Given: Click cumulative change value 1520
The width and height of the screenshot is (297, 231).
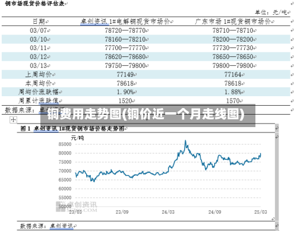Looking at the screenshot, I should tap(125, 101).
